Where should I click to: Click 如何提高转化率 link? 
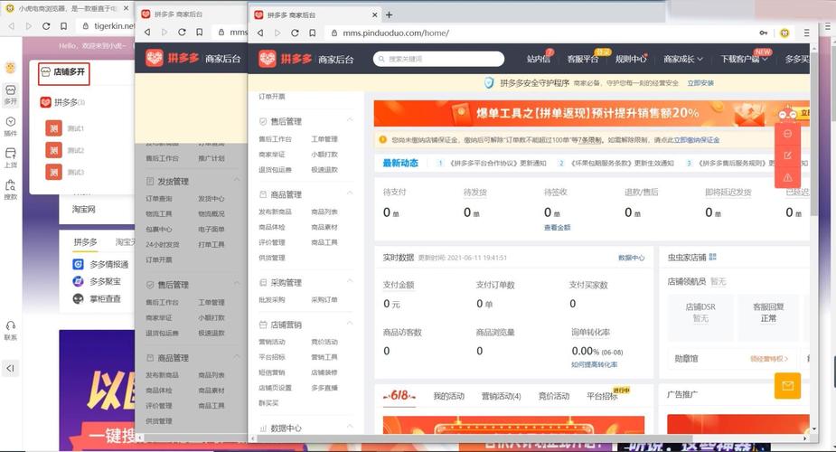coord(595,365)
